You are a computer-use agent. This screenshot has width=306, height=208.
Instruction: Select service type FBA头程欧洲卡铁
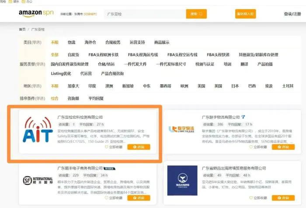pyautogui.click(x=104, y=55)
